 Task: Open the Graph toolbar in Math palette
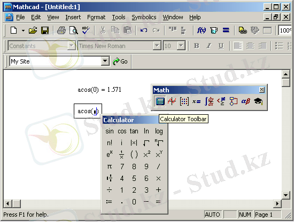[172, 101]
